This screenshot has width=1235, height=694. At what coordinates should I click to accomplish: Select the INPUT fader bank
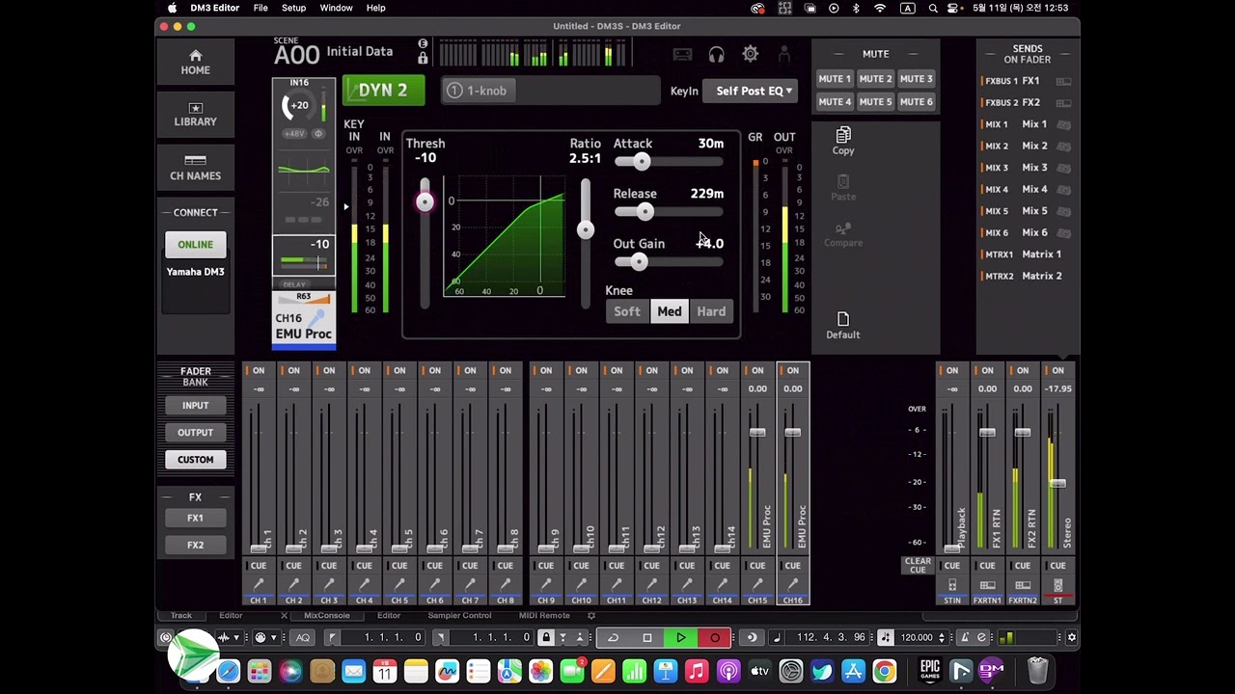click(x=195, y=406)
